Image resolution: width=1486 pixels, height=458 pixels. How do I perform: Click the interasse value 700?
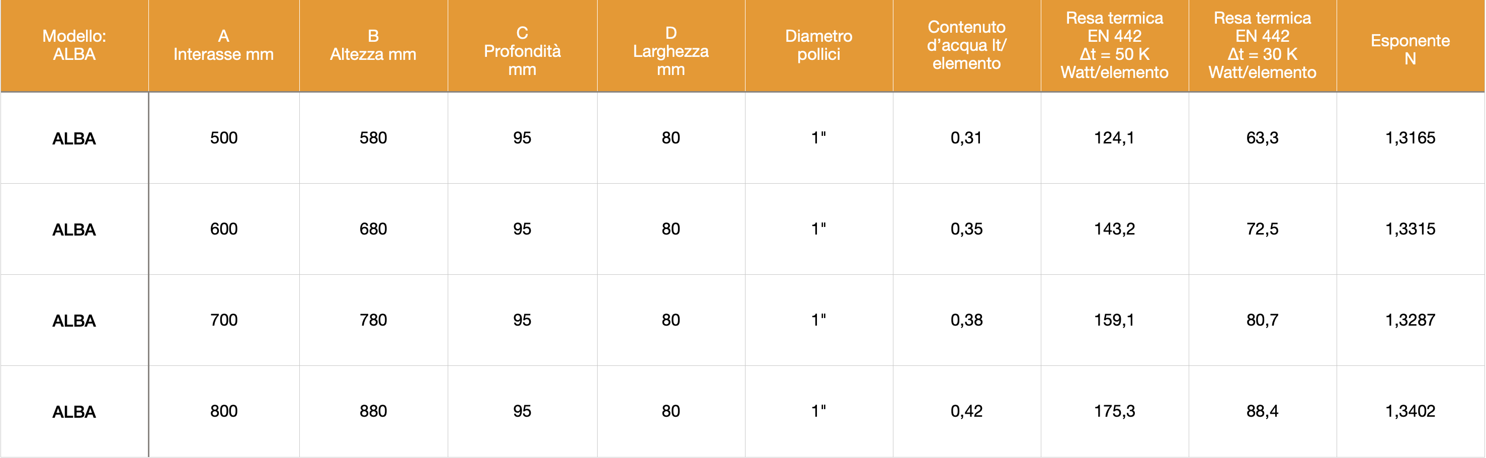click(x=224, y=320)
